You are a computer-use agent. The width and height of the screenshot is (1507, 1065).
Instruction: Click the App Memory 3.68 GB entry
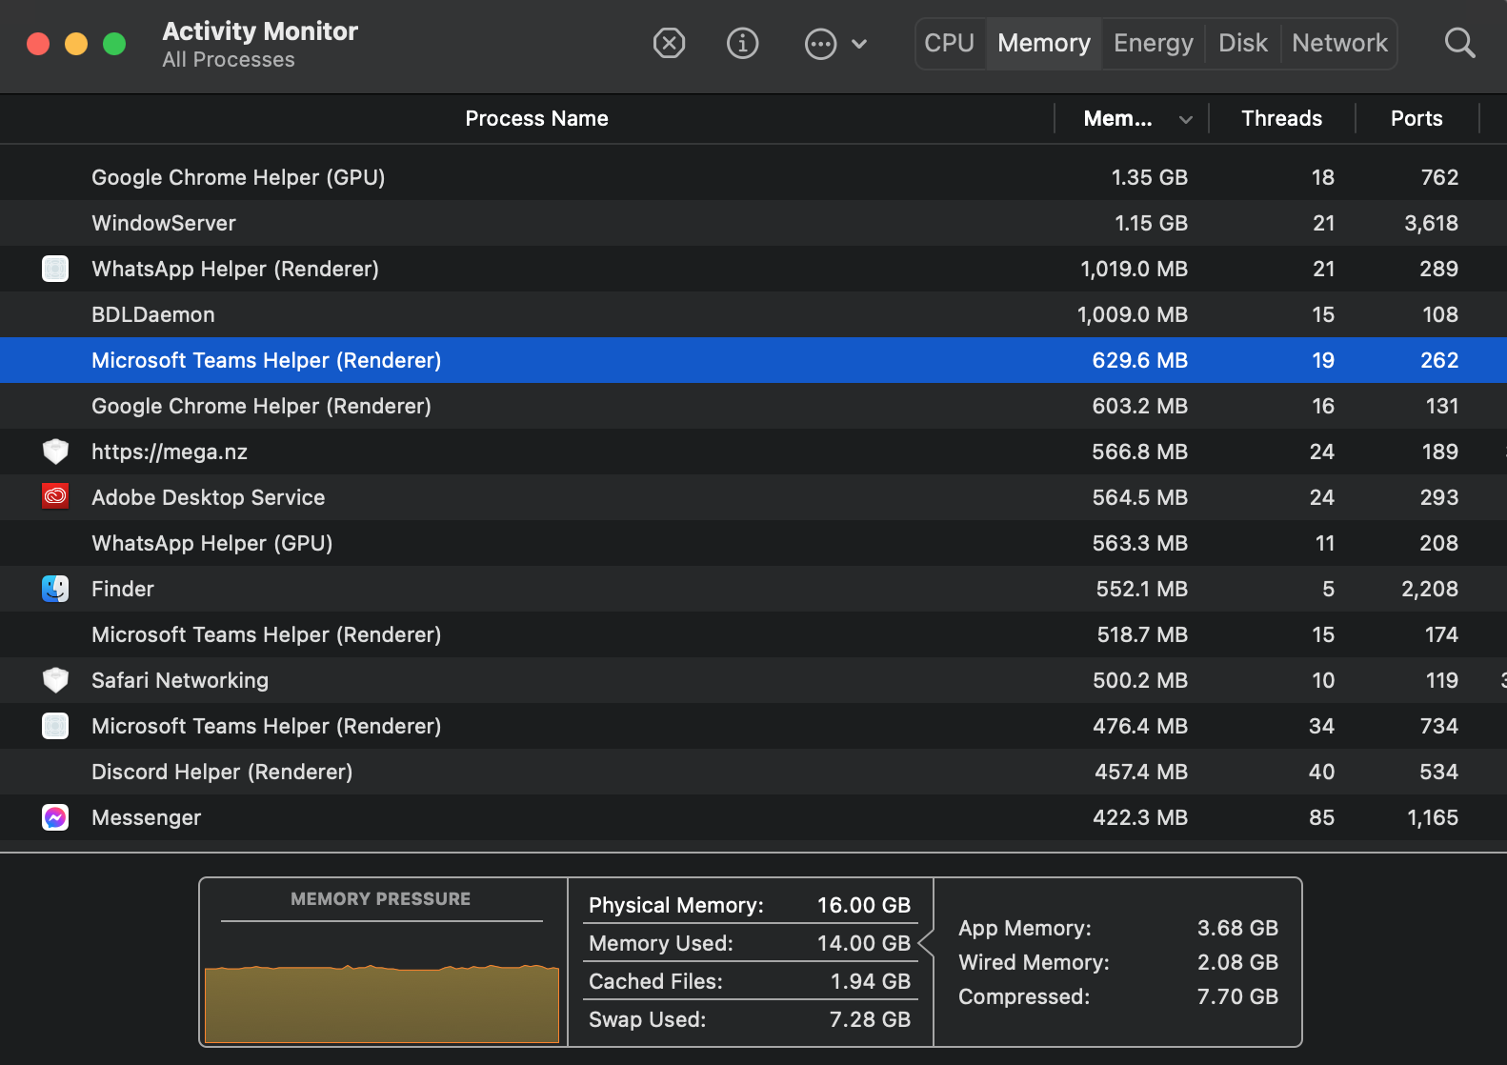(x=1118, y=928)
